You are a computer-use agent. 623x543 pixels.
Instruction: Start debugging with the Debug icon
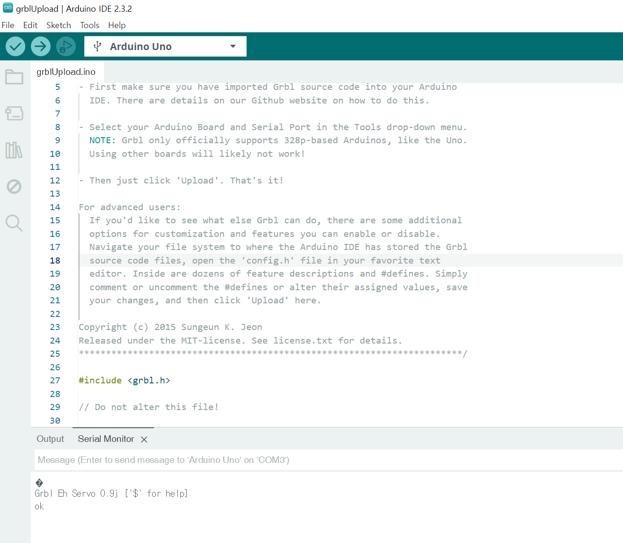coord(66,46)
